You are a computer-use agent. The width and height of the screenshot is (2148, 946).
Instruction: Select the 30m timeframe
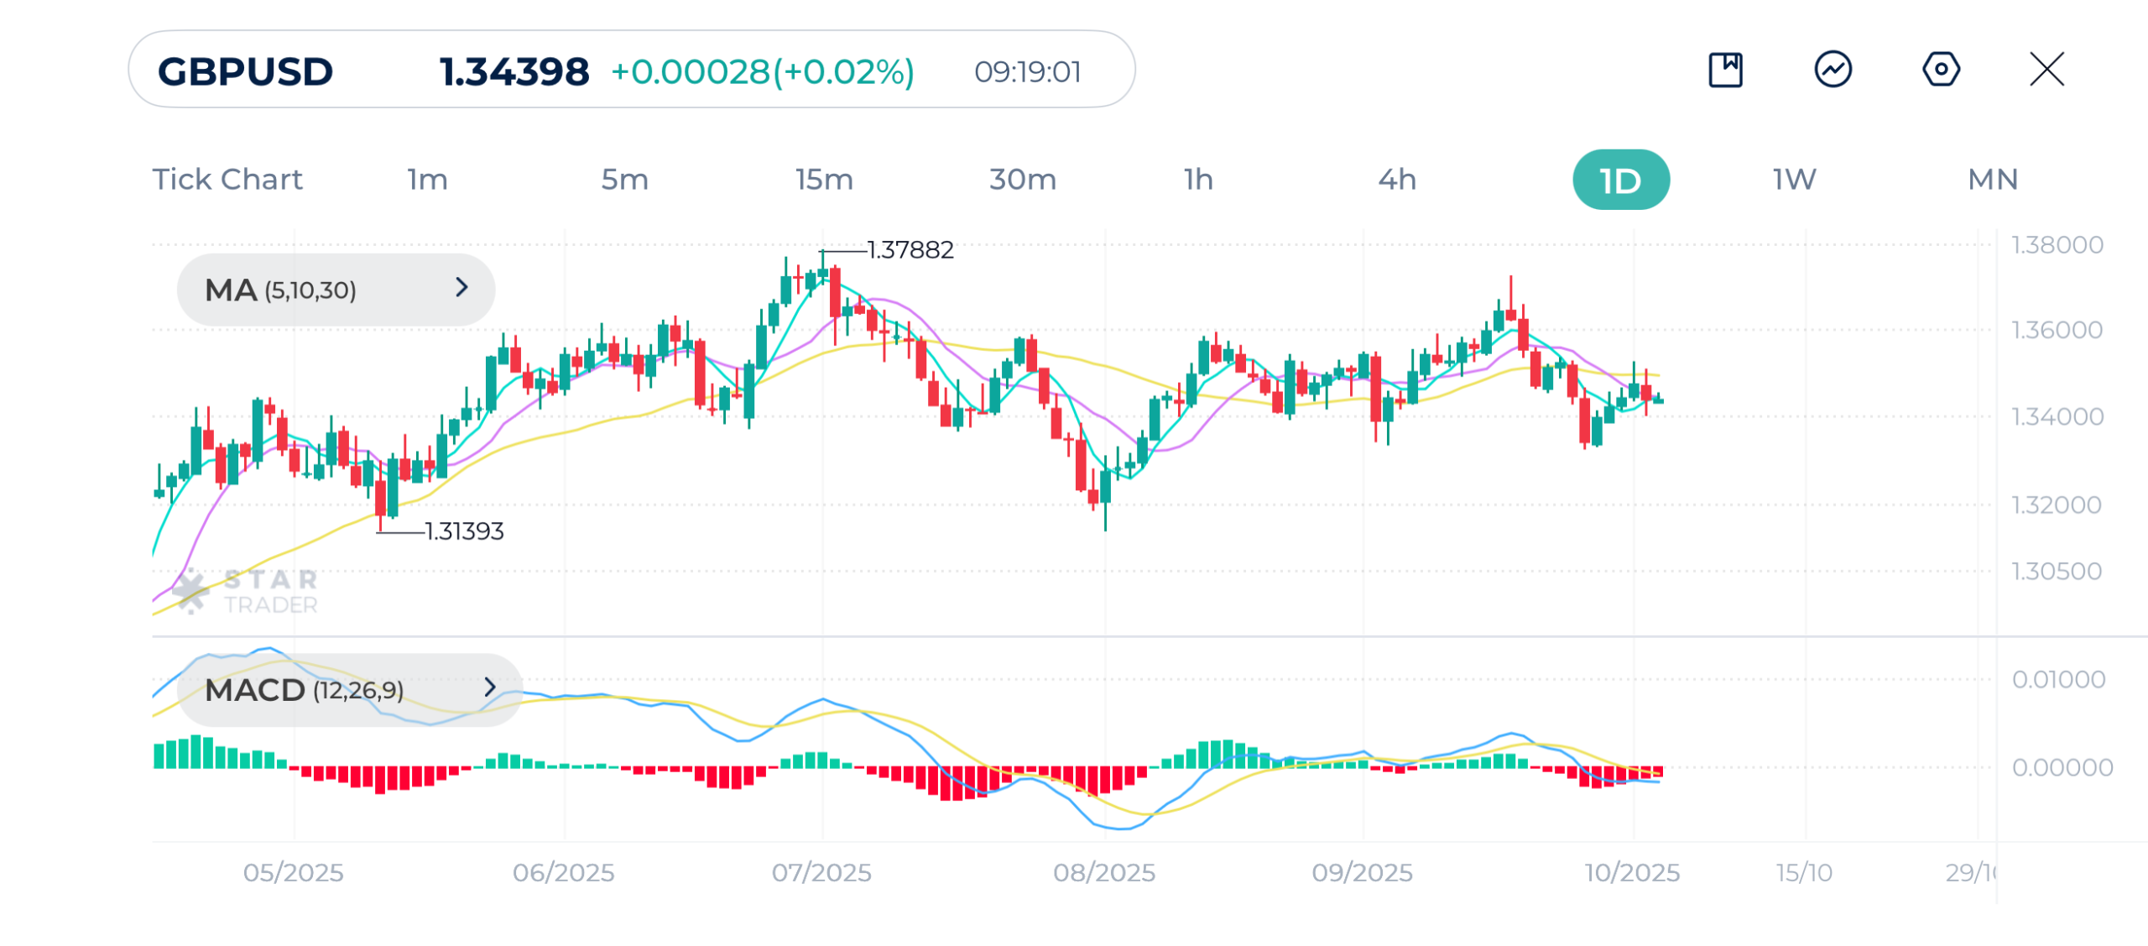(1022, 180)
